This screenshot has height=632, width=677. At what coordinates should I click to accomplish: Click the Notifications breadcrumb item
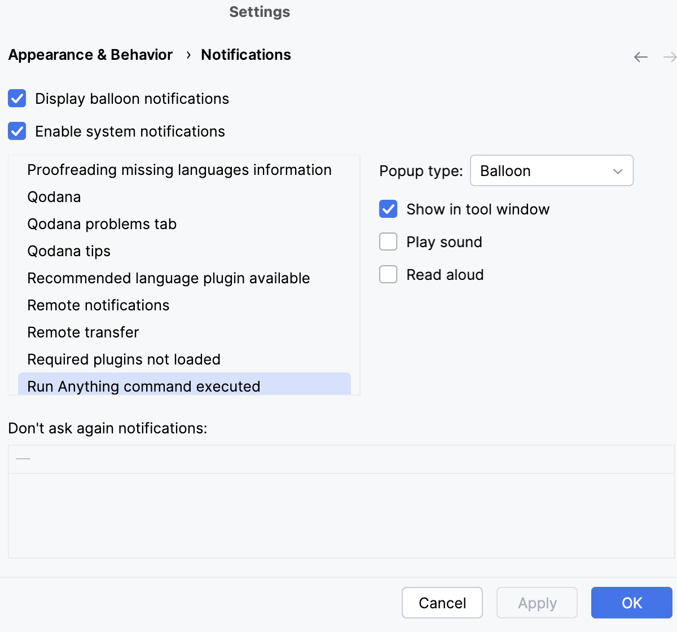(x=245, y=55)
